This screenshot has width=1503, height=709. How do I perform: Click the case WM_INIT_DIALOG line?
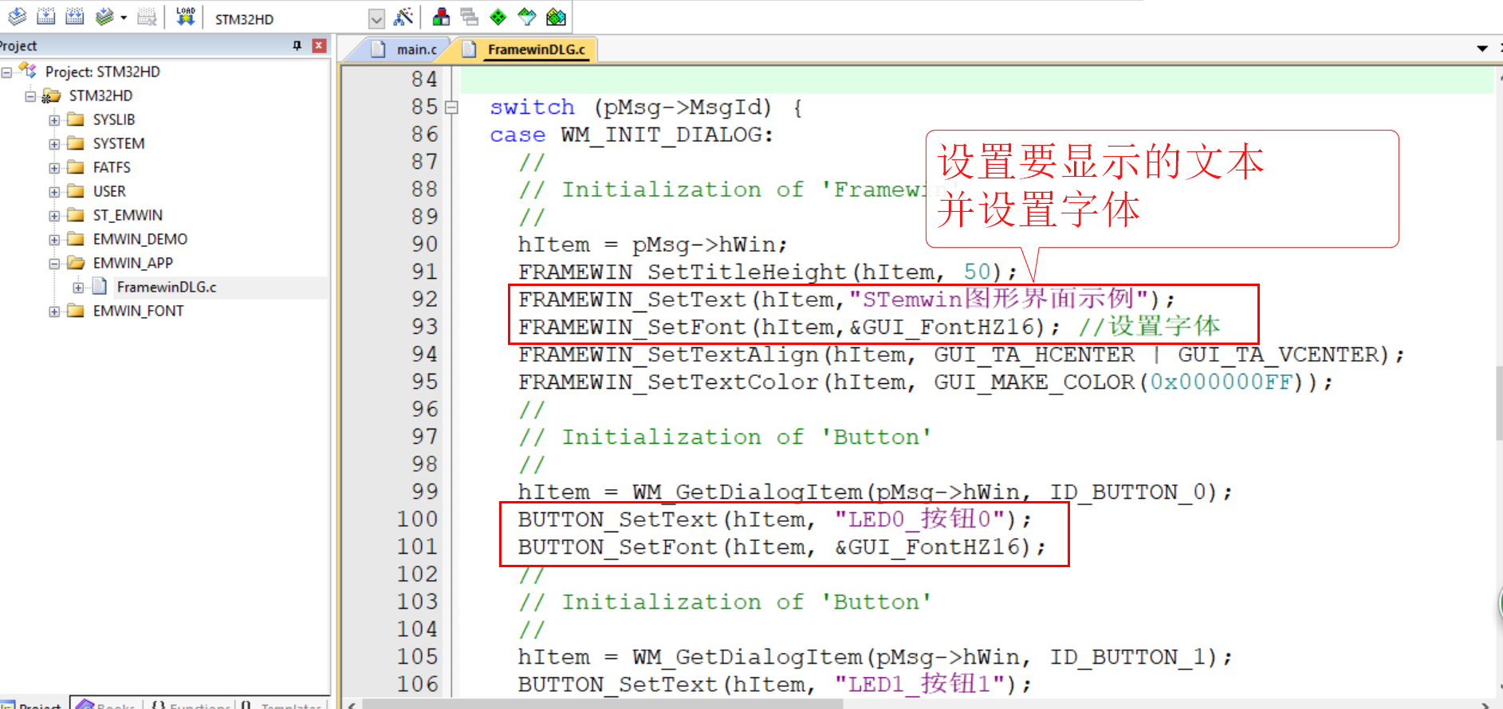click(631, 135)
